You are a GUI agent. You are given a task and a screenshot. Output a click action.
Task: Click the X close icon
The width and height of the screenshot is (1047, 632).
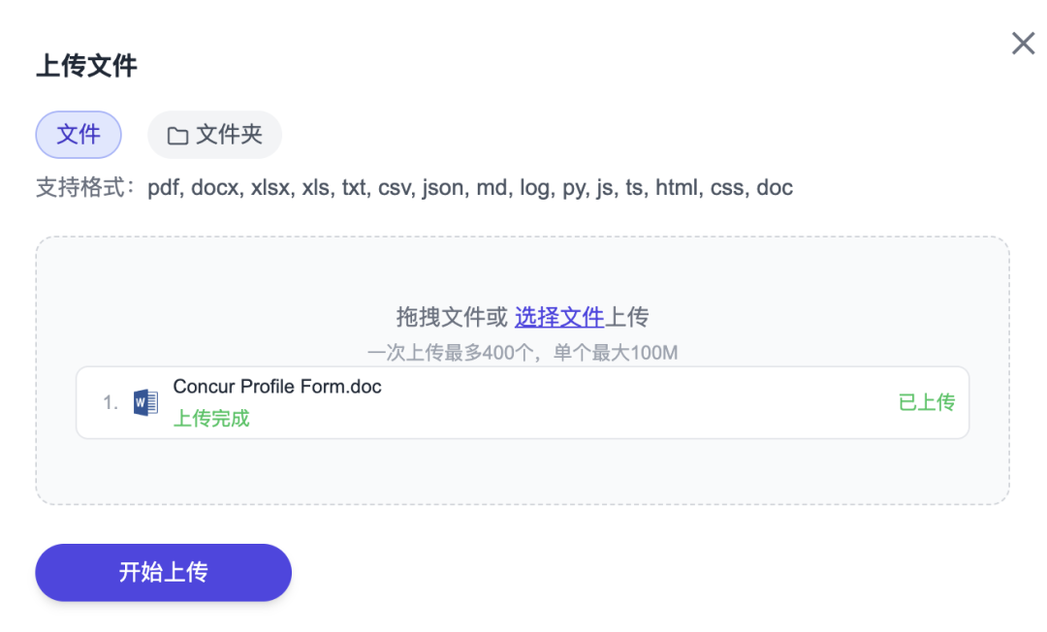pyautogui.click(x=1023, y=43)
